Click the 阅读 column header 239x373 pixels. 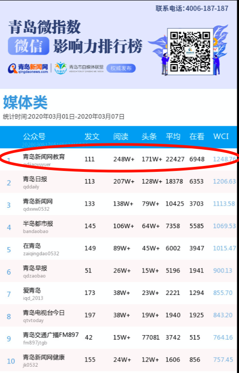tap(120, 137)
